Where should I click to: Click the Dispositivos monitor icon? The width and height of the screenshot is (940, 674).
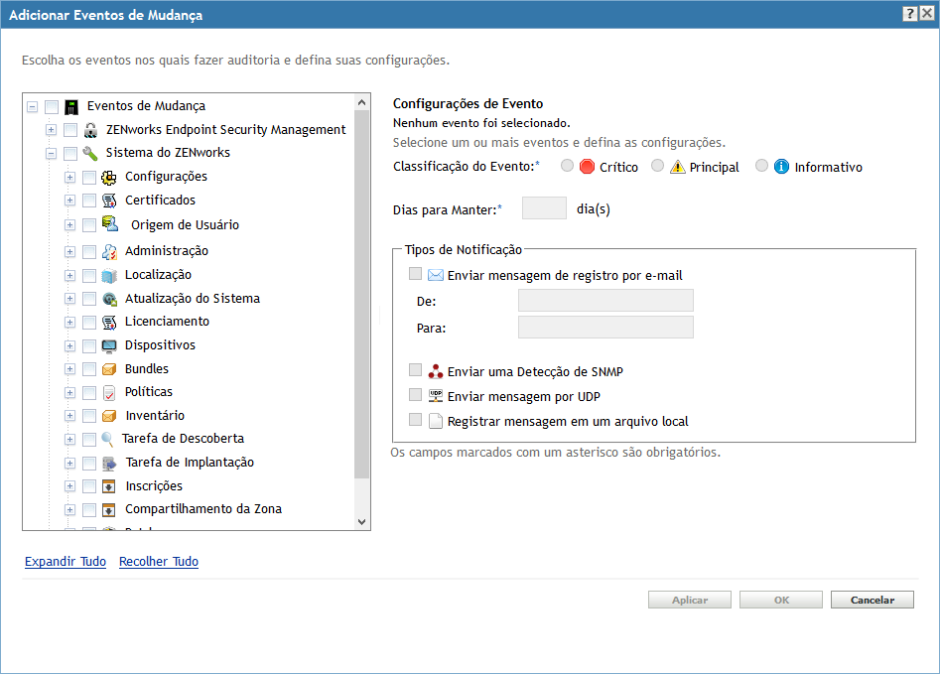click(x=109, y=345)
